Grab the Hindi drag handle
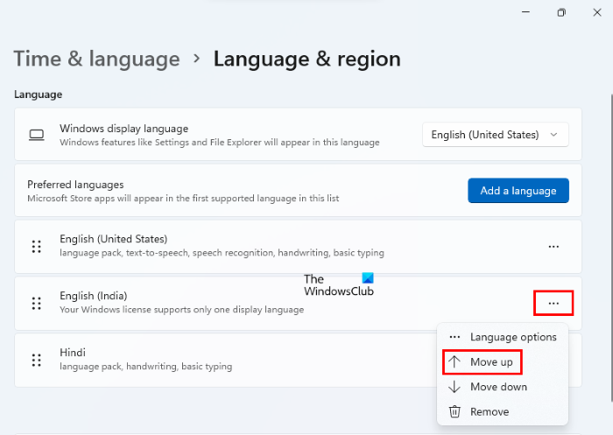This screenshot has height=435, width=613. [36, 360]
